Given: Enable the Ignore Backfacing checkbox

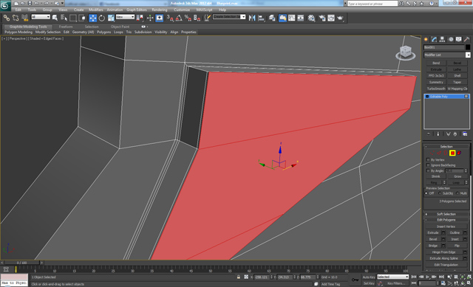Looking at the screenshot, I should coord(428,165).
